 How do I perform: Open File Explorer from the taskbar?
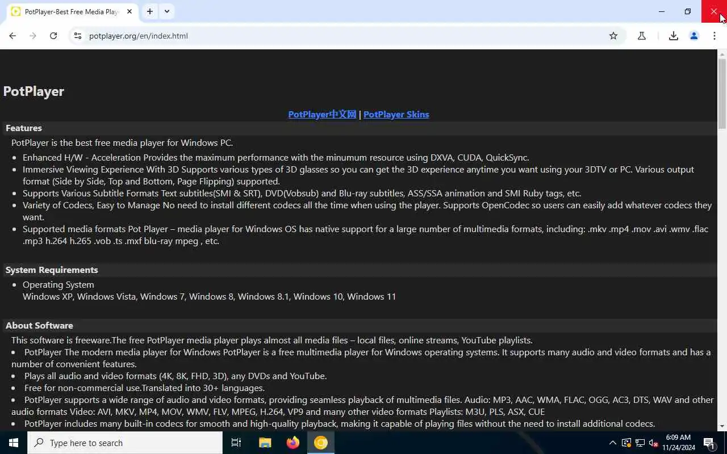pyautogui.click(x=265, y=443)
